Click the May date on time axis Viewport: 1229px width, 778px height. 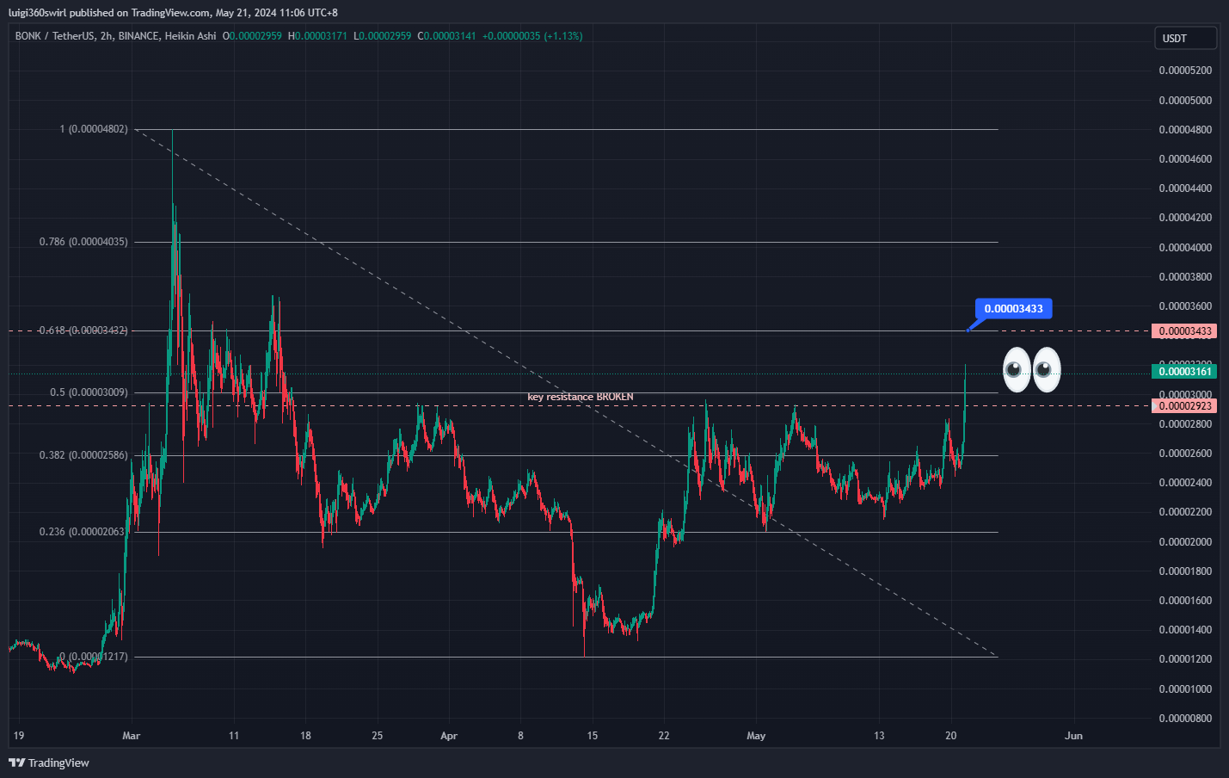click(x=756, y=736)
